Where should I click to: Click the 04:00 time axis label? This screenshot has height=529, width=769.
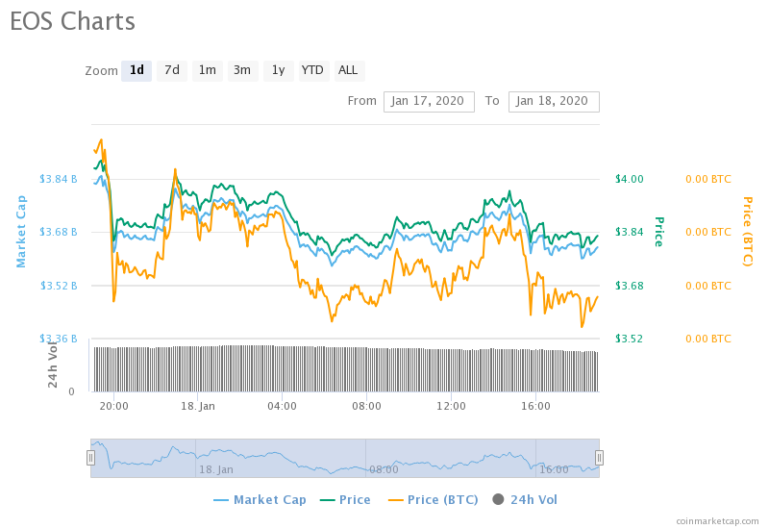[x=282, y=406]
